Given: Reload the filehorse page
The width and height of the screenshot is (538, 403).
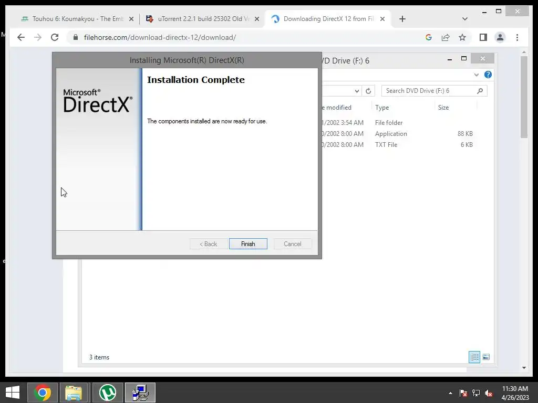Looking at the screenshot, I should (x=55, y=37).
